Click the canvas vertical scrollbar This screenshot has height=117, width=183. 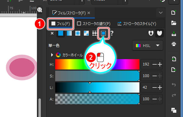click(x=40, y=108)
